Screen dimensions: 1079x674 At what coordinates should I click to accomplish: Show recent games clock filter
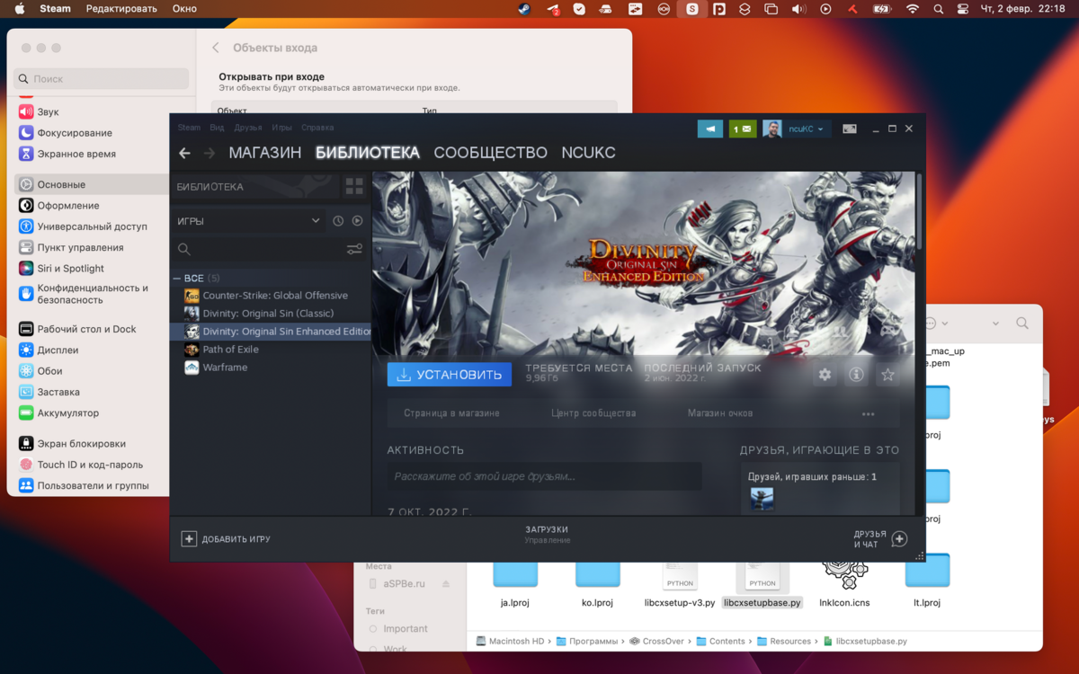click(338, 221)
